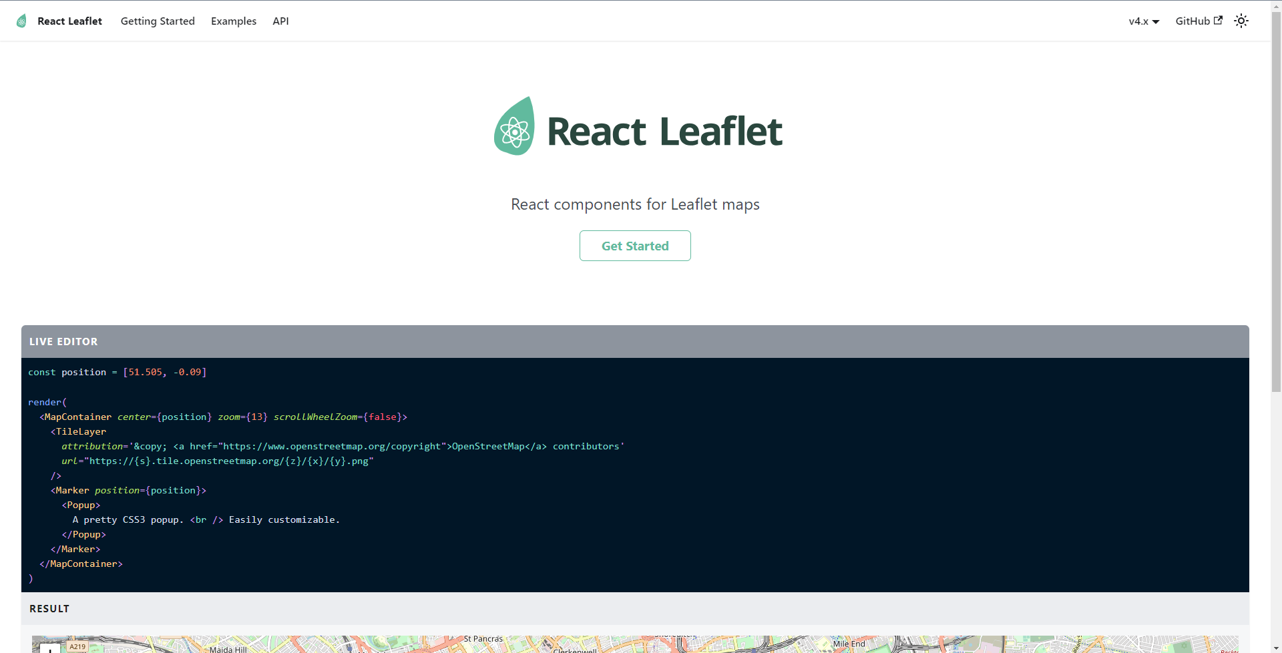
Task: Click into the live editor code area
Action: click(635, 475)
